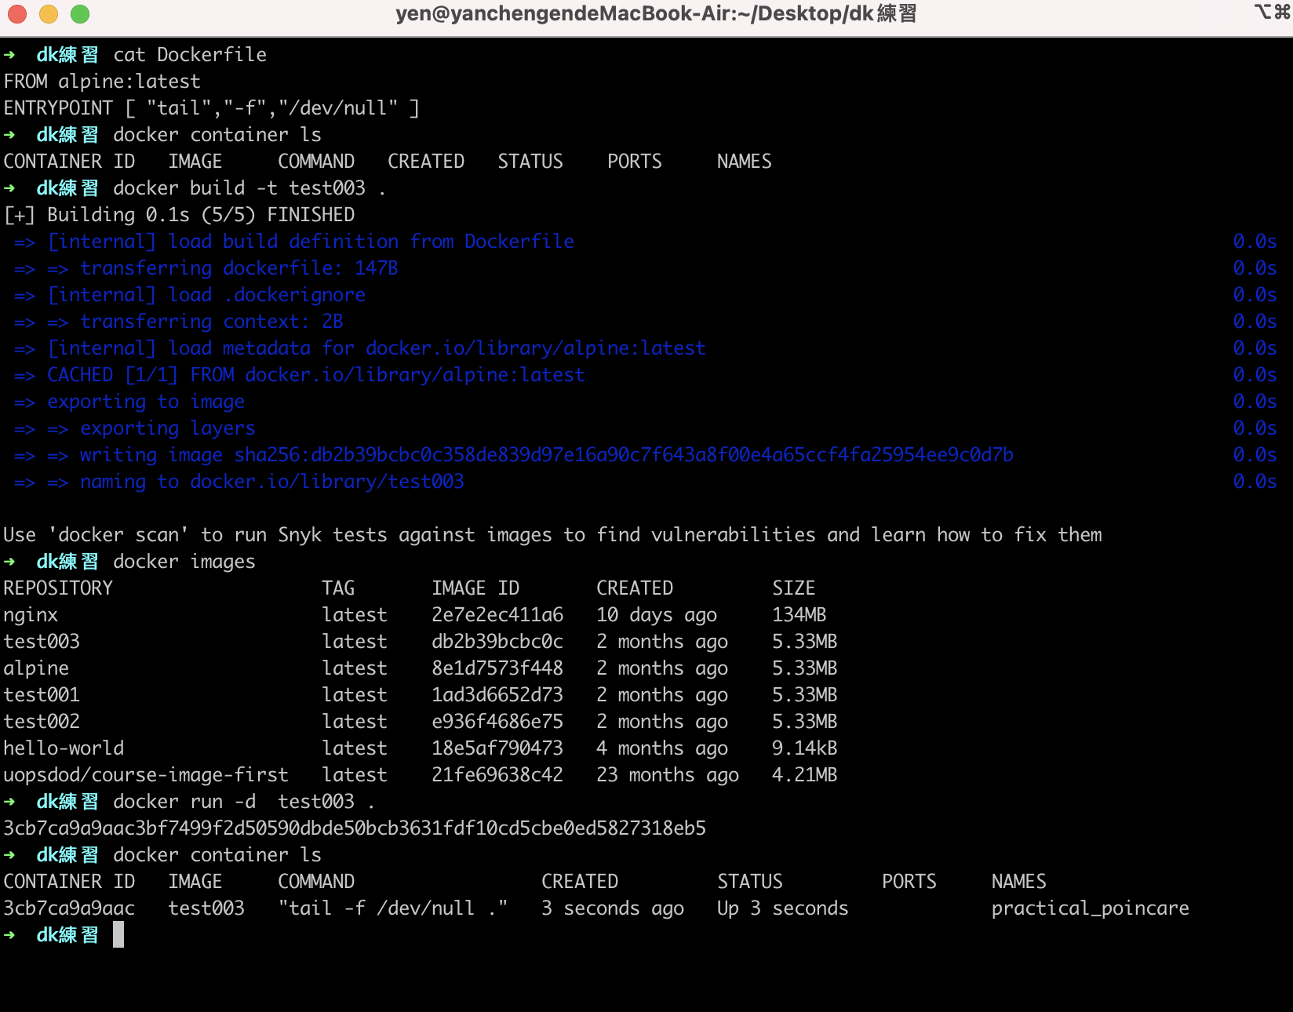The width and height of the screenshot is (1293, 1012).
Task: Select the nginx repository entry
Action: click(x=30, y=614)
